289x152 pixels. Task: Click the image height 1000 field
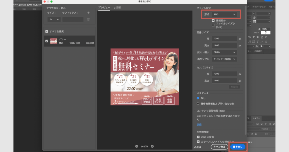[x=224, y=45]
